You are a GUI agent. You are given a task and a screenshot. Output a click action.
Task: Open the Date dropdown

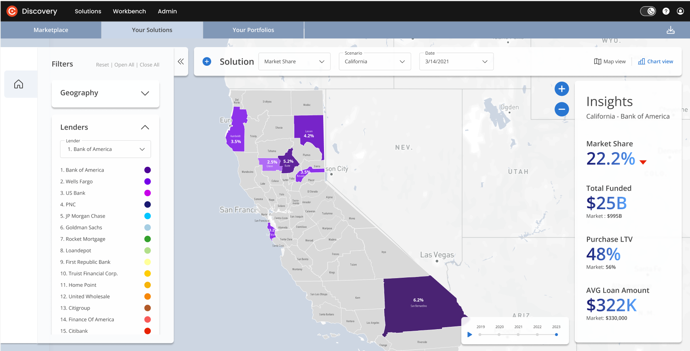(456, 61)
